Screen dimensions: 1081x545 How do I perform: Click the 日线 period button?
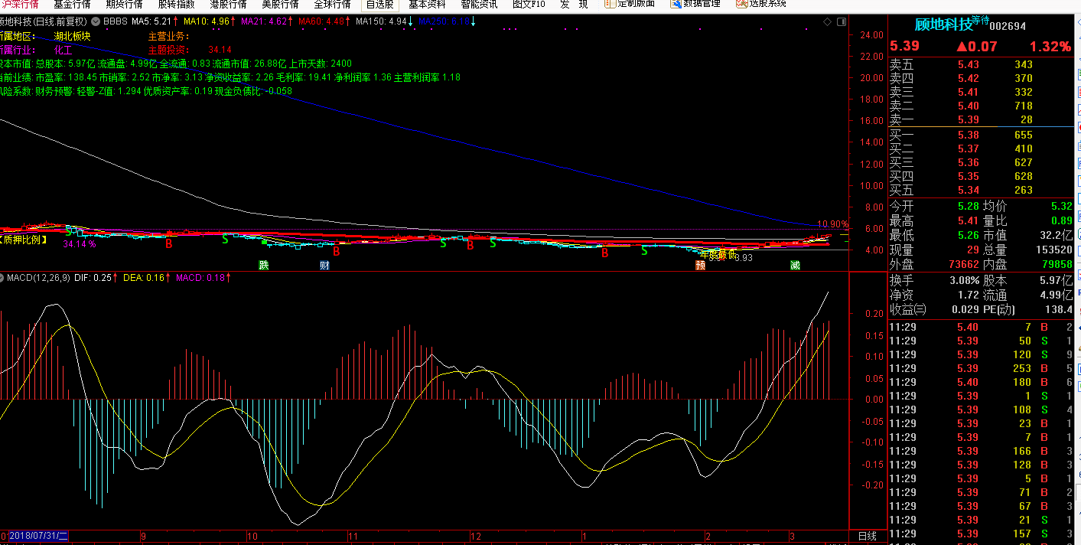click(867, 536)
